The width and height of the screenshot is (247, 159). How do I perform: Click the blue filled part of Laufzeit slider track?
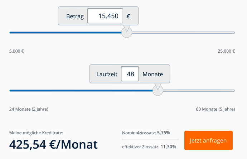[81, 91]
